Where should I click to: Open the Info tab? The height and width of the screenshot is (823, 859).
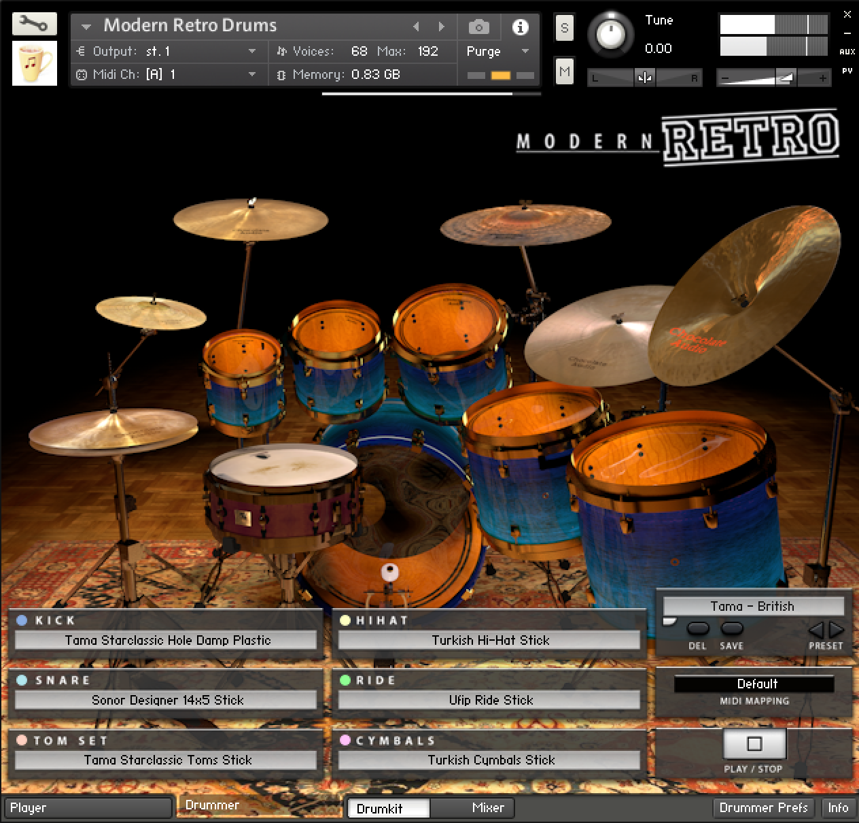pyautogui.click(x=838, y=808)
